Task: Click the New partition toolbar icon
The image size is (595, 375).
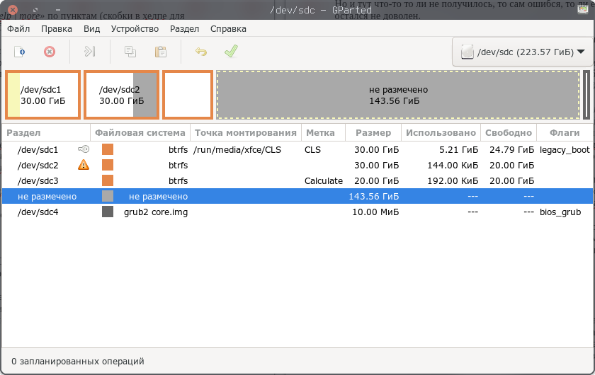Action: click(x=19, y=52)
